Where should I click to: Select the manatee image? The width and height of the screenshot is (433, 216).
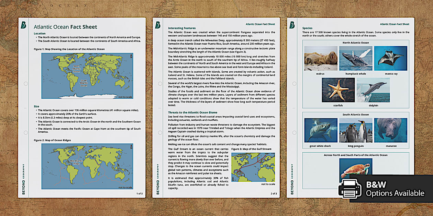[x=391, y=131]
